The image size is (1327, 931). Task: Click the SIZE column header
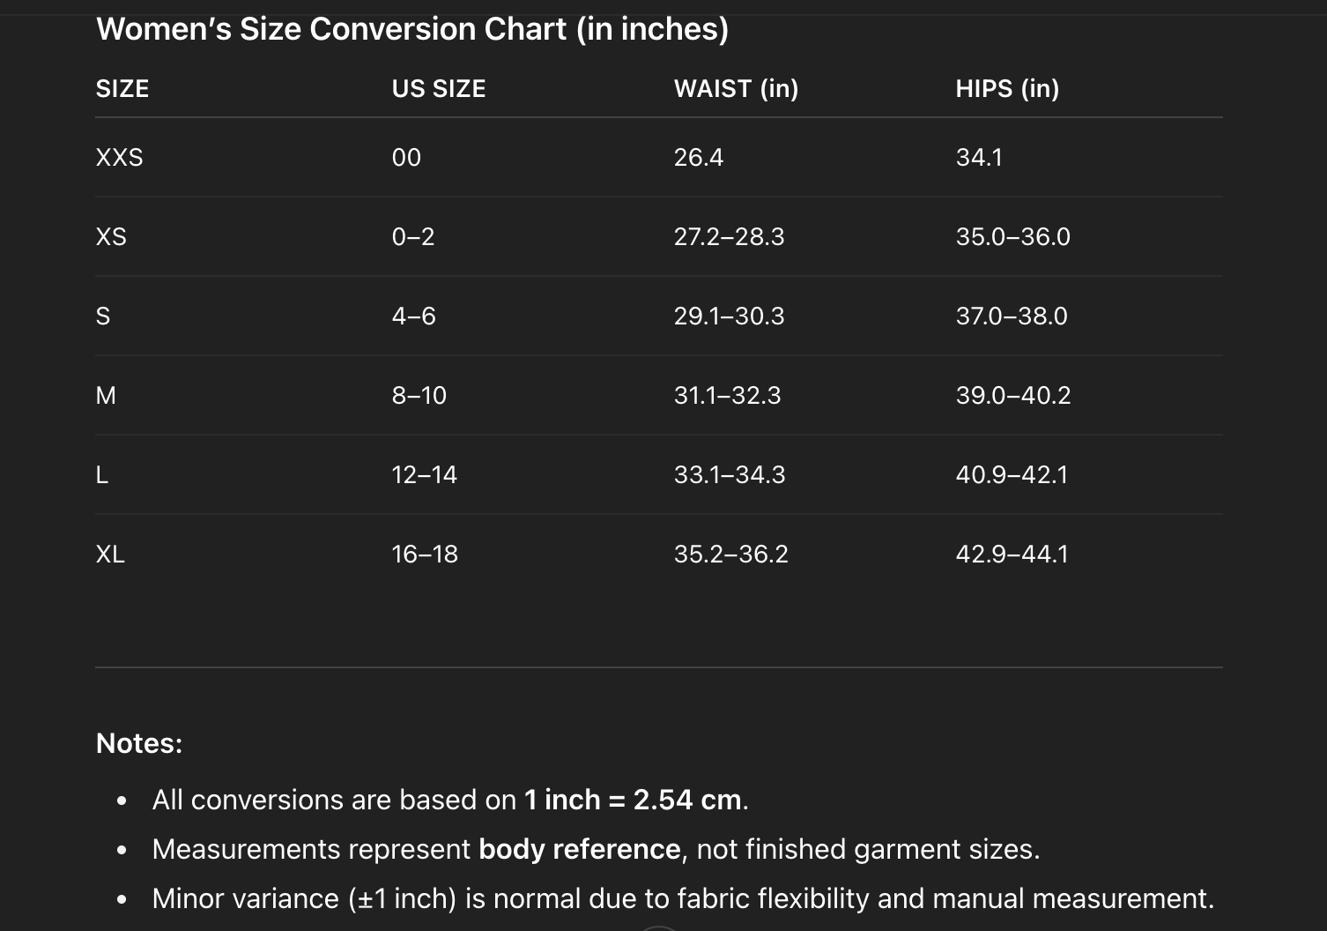(x=122, y=89)
